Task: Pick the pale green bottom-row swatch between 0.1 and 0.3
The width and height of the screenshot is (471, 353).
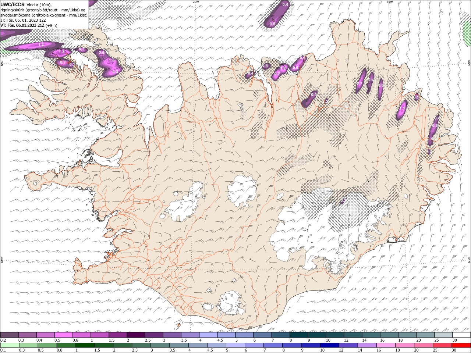Action: click(x=10, y=345)
